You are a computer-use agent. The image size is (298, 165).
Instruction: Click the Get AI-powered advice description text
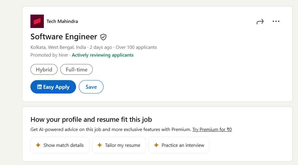(x=110, y=130)
